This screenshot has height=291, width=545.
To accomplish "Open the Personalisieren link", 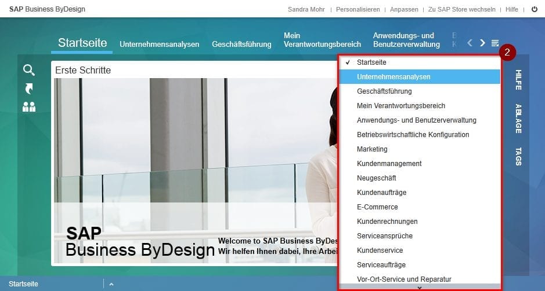I will [358, 9].
